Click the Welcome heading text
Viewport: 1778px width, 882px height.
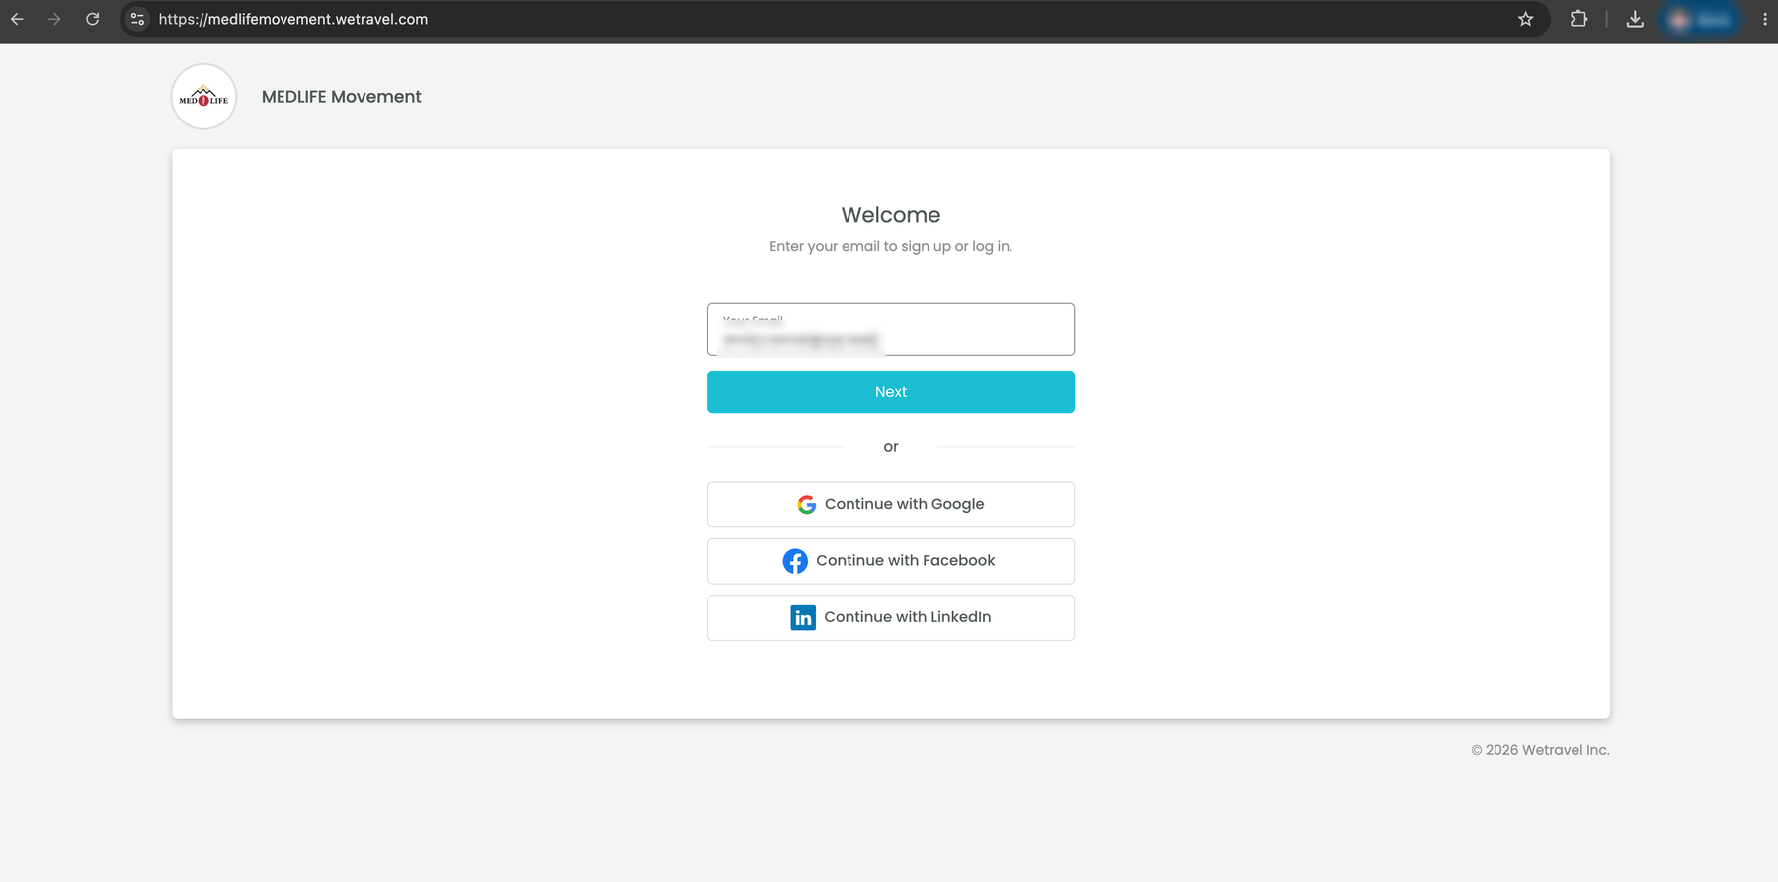891,215
